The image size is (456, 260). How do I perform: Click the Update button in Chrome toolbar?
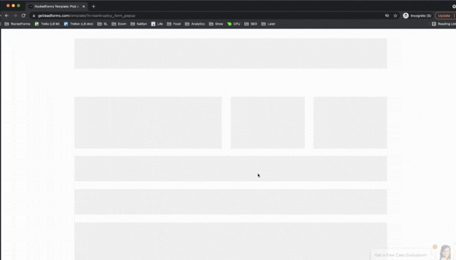[444, 15]
